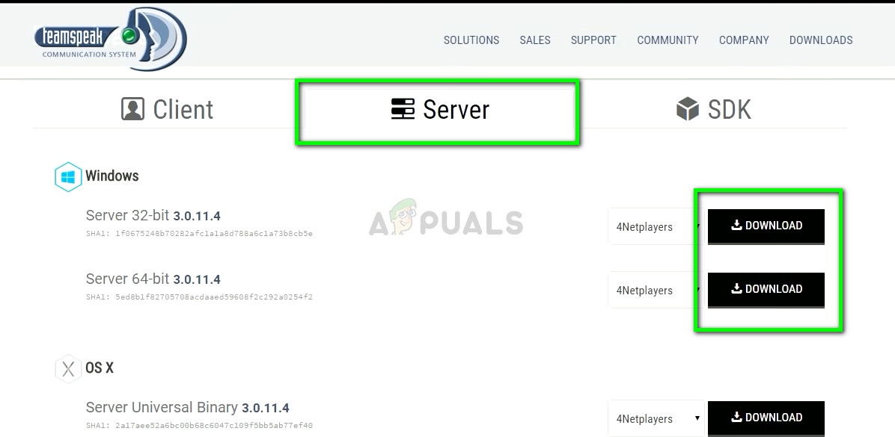Open the Solutions menu
The image size is (895, 437).
[x=471, y=40]
